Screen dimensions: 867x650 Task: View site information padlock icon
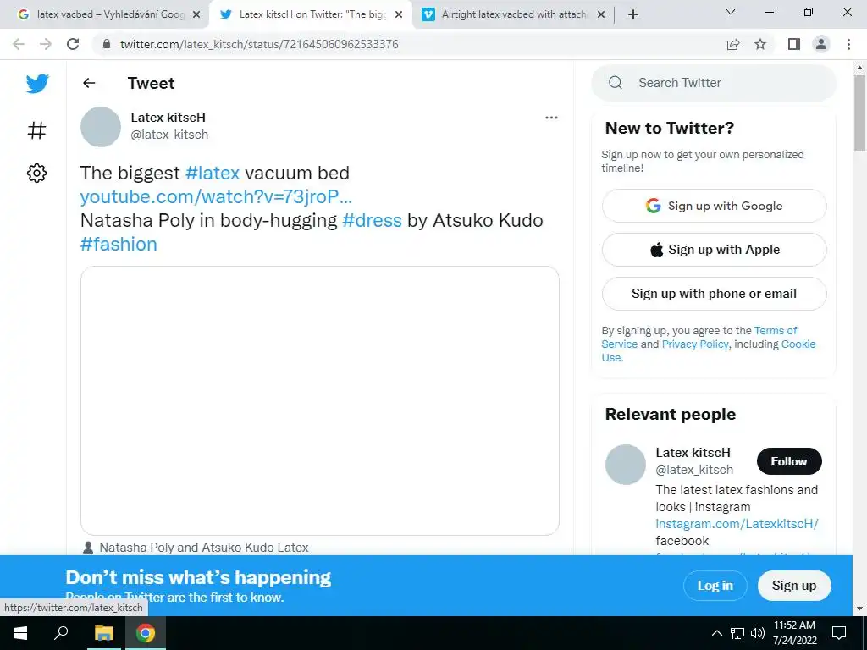[x=107, y=44]
